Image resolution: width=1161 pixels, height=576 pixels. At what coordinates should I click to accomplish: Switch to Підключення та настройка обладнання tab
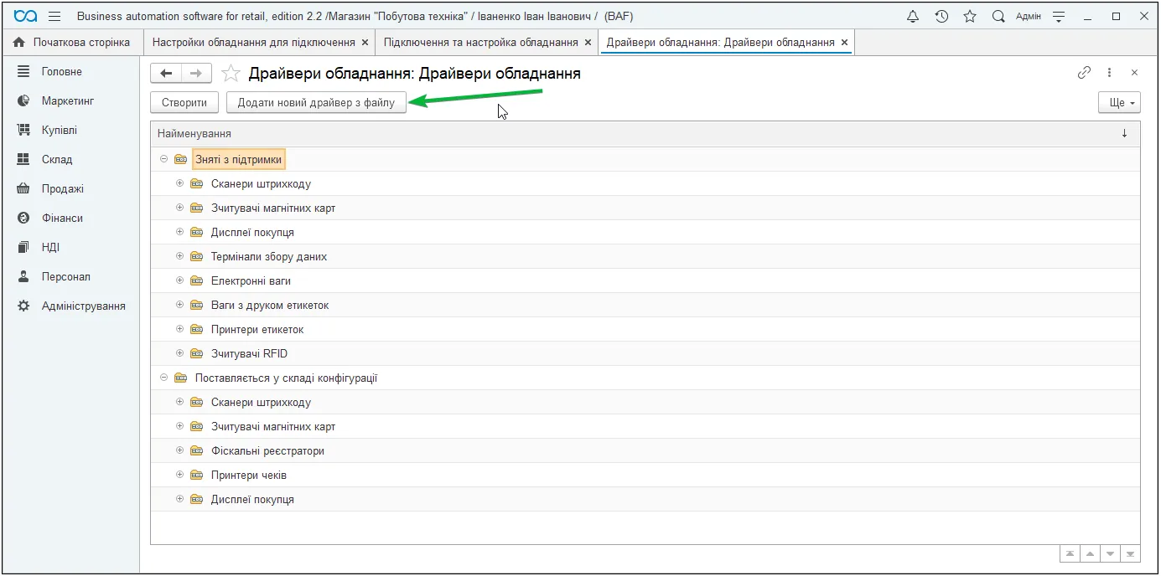481,42
